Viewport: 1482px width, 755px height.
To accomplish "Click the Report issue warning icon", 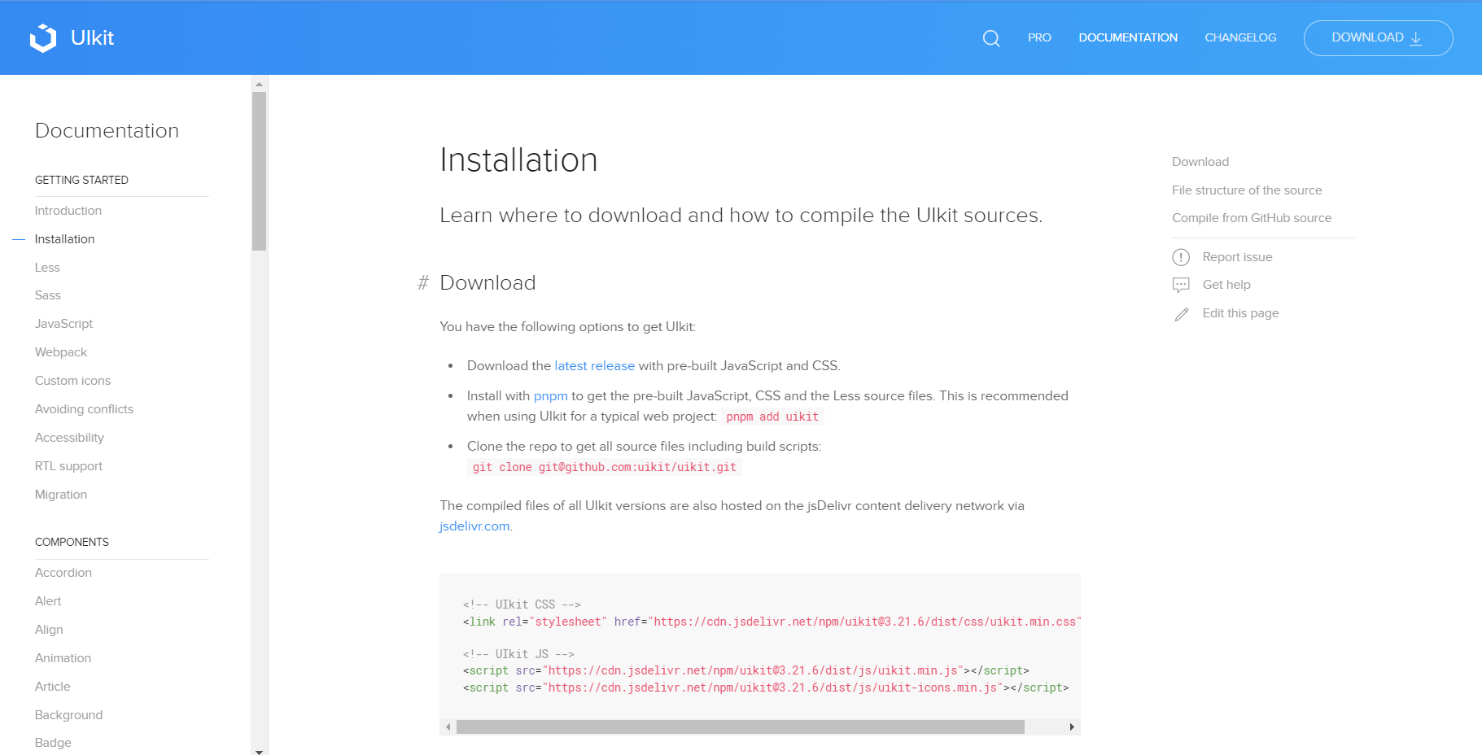I will tap(1181, 257).
